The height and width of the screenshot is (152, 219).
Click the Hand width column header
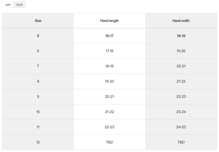181,21
